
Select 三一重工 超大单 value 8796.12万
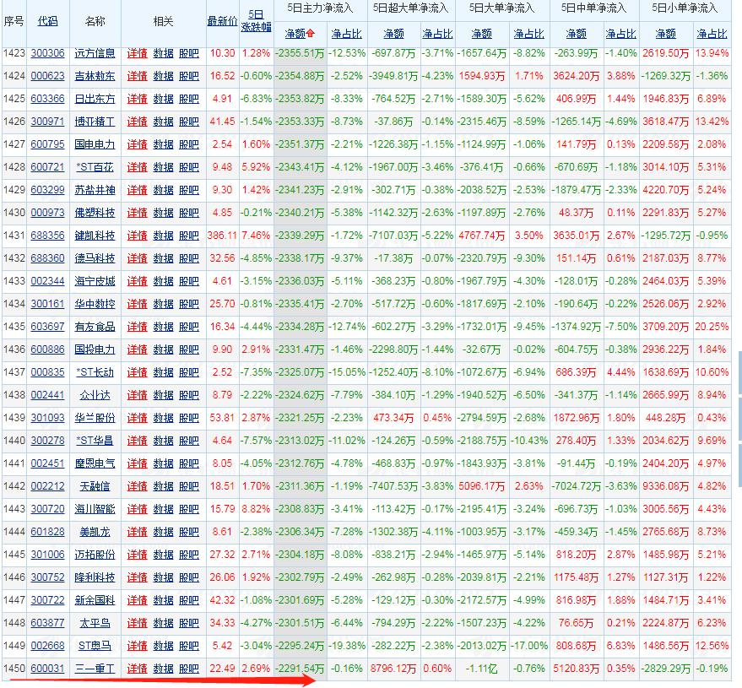point(393,669)
